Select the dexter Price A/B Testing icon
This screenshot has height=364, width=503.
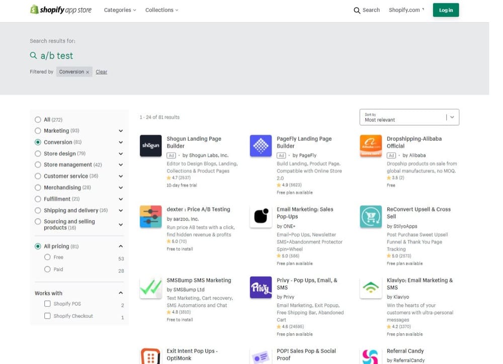point(150,217)
